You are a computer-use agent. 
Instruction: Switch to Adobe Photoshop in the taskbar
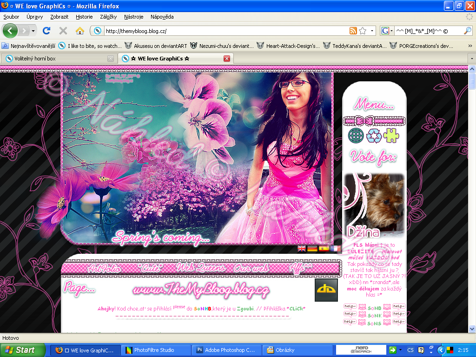coord(226,350)
